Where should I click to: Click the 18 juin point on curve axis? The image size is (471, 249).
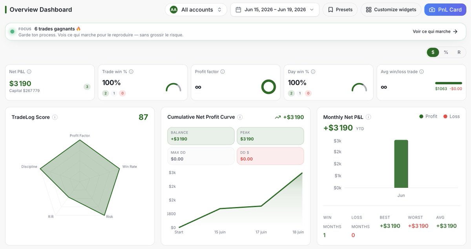coord(298,232)
